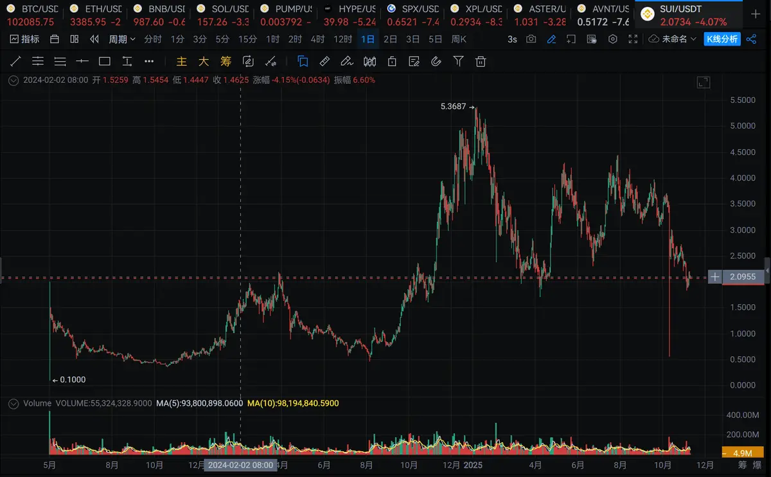The width and height of the screenshot is (771, 477).
Task: Click the edit note icon
Action: pos(414,62)
